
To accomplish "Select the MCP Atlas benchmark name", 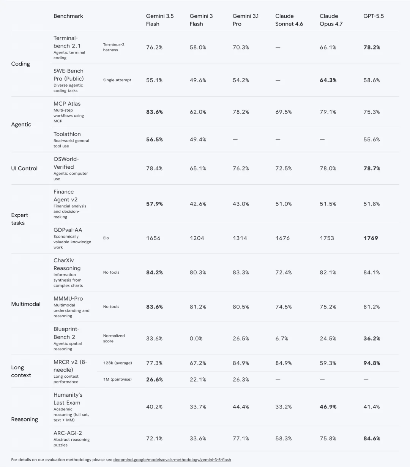I will tap(67, 104).
